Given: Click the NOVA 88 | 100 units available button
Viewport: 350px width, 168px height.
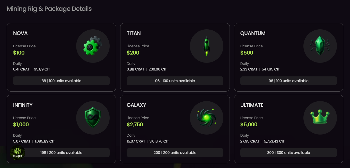Looking at the screenshot, I should coord(61,81).
